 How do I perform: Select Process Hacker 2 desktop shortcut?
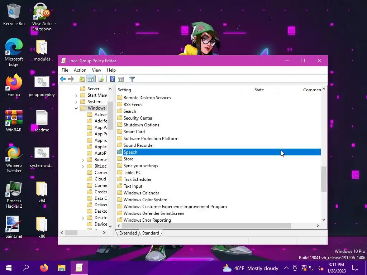coord(14,195)
